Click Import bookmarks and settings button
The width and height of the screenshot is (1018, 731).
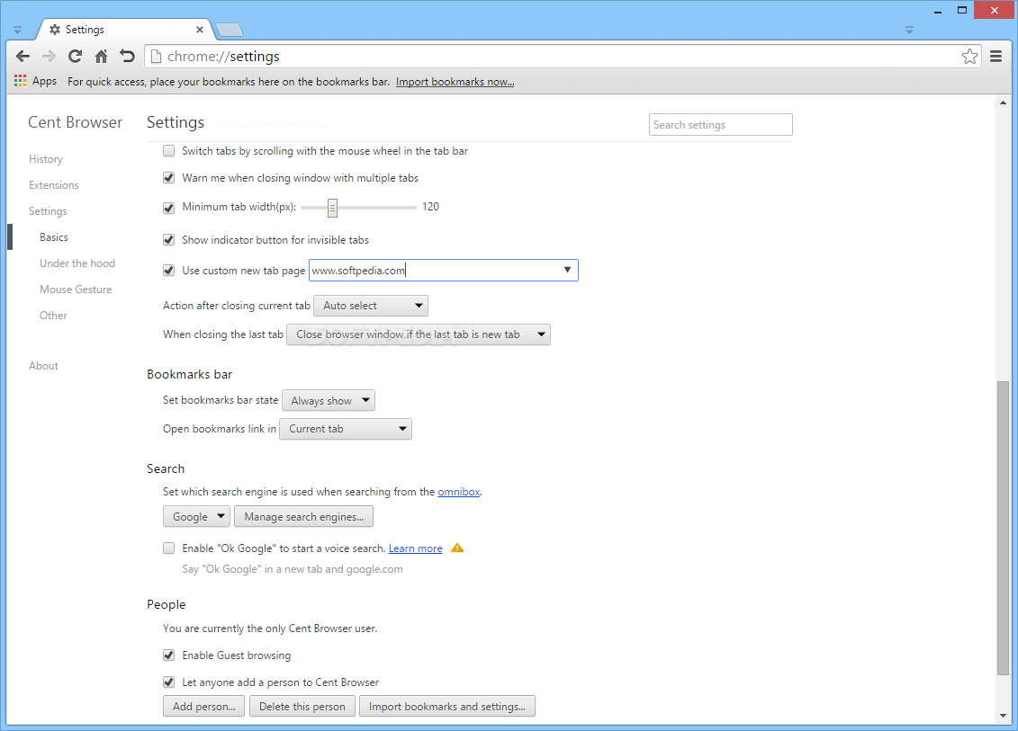pos(447,707)
